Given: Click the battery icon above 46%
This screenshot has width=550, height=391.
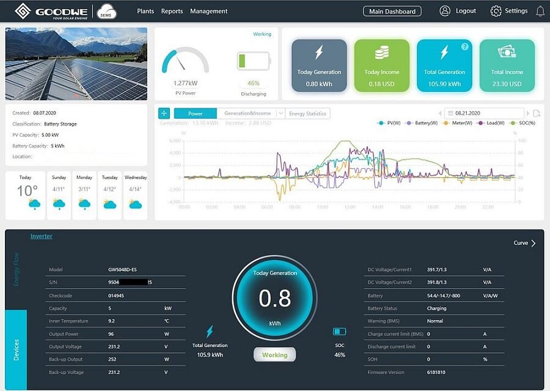Looking at the screenshot, I should pyautogui.click(x=254, y=61).
